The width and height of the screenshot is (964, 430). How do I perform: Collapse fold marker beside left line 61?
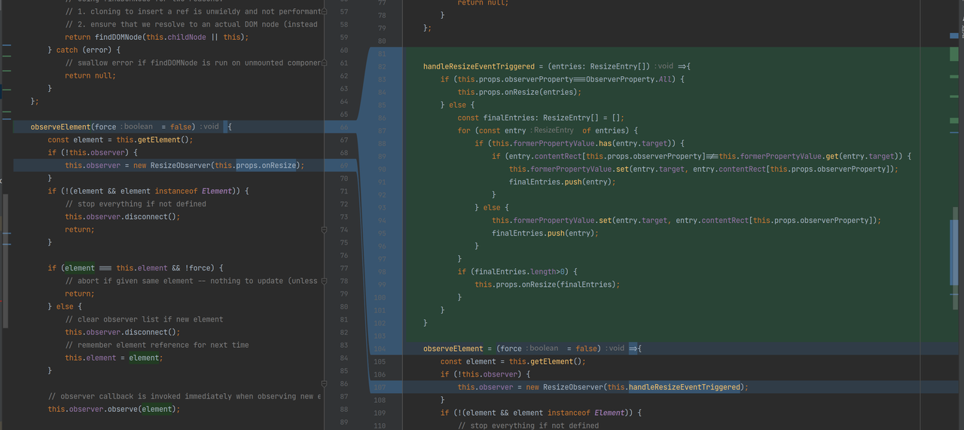tap(324, 63)
